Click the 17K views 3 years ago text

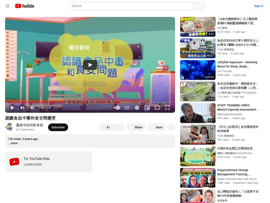(x=22, y=139)
